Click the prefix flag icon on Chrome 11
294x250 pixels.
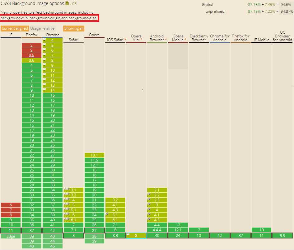[x=44, y=75]
